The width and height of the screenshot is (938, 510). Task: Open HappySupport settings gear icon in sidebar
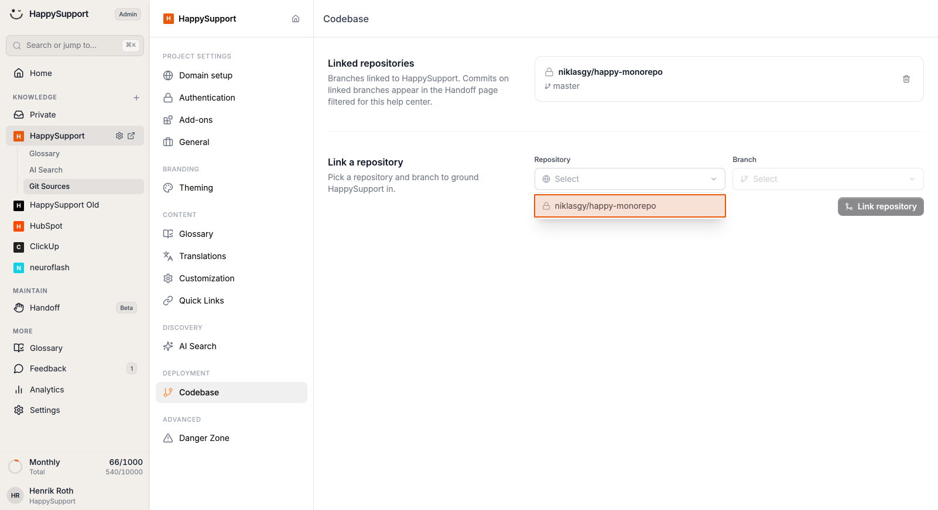coord(119,136)
